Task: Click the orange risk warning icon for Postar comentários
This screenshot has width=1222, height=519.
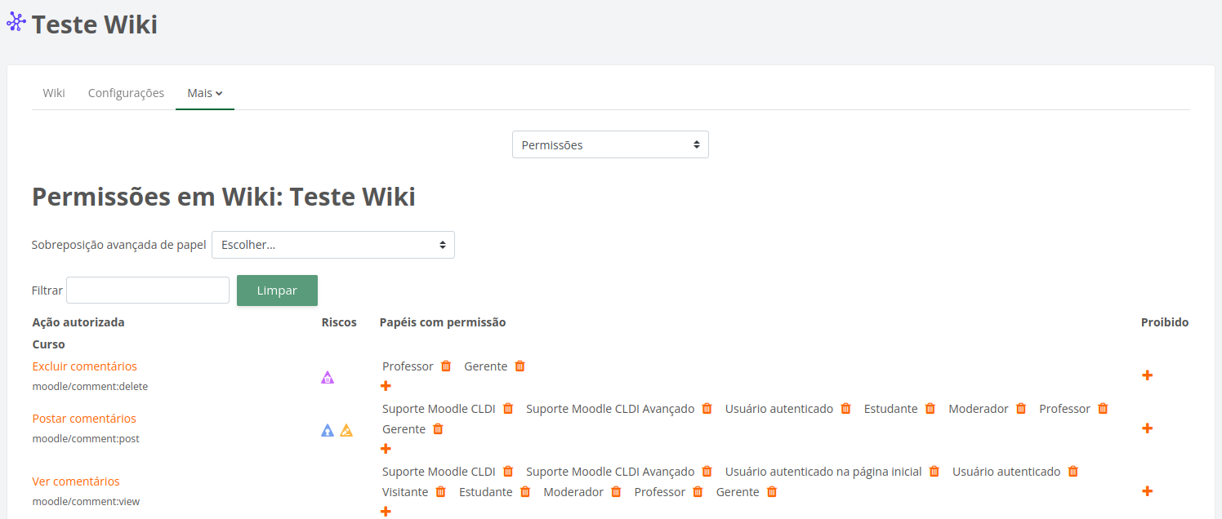Action: click(x=346, y=429)
